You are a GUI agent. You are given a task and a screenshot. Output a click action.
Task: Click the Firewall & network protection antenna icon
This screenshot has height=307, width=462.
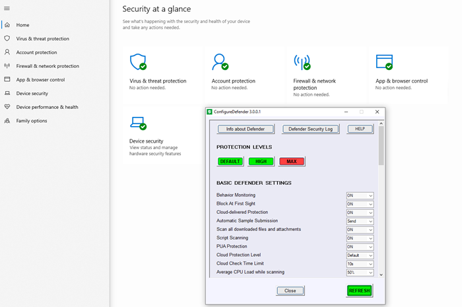tap(301, 61)
